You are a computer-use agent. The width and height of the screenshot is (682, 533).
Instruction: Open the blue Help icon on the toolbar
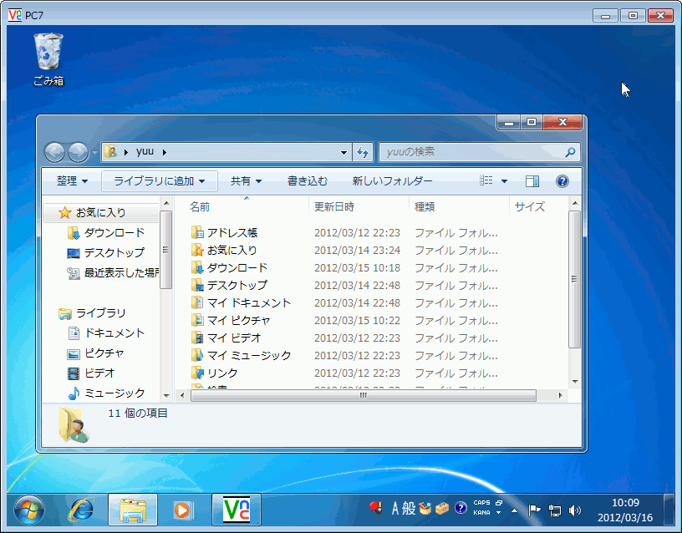pyautogui.click(x=562, y=180)
